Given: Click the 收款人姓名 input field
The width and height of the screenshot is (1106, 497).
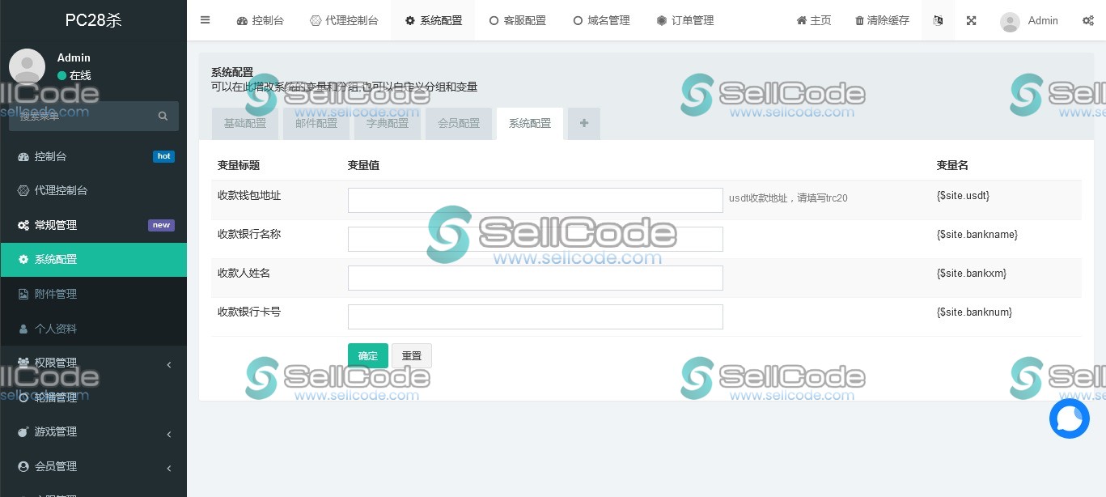Looking at the screenshot, I should 536,278.
